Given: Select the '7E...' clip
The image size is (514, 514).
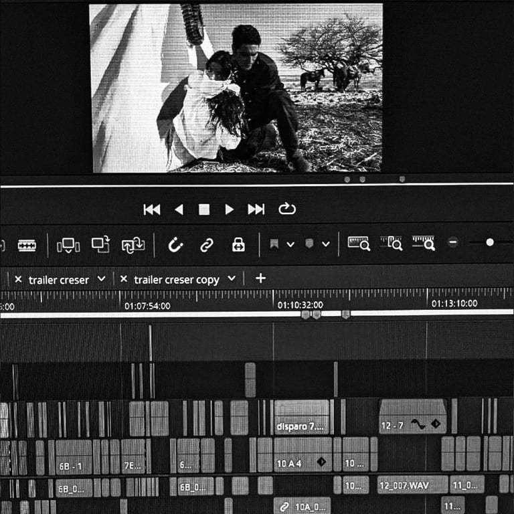Looking at the screenshot, I should point(133,456).
